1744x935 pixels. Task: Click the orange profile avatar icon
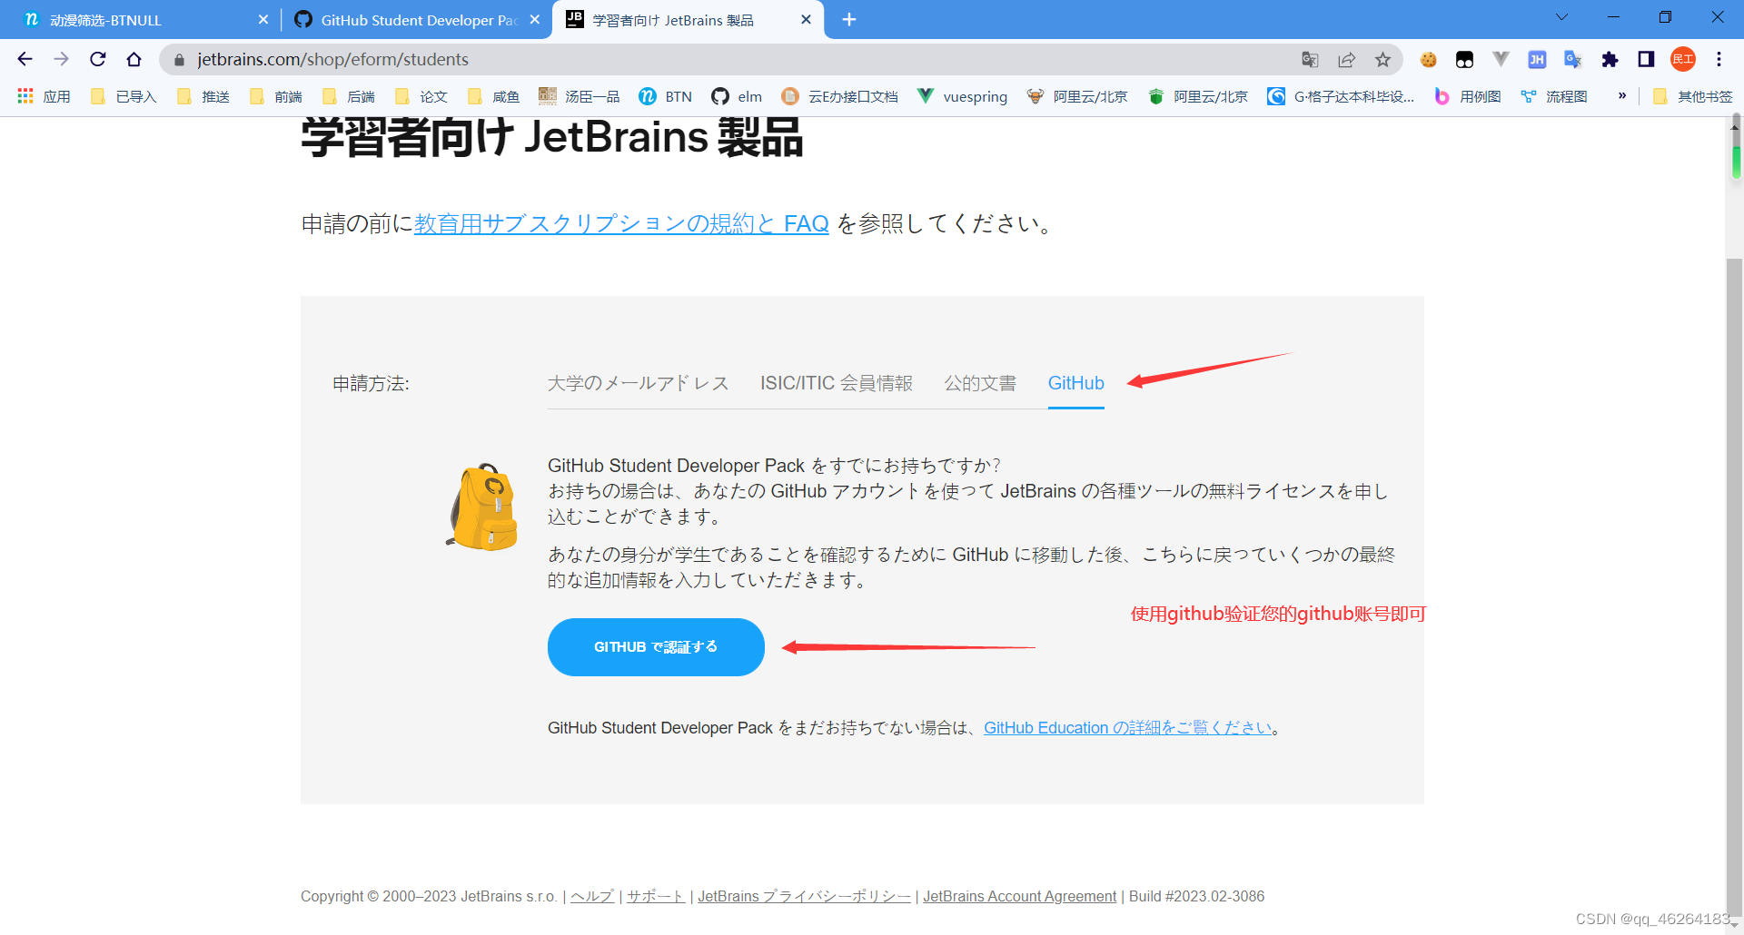click(x=1682, y=59)
